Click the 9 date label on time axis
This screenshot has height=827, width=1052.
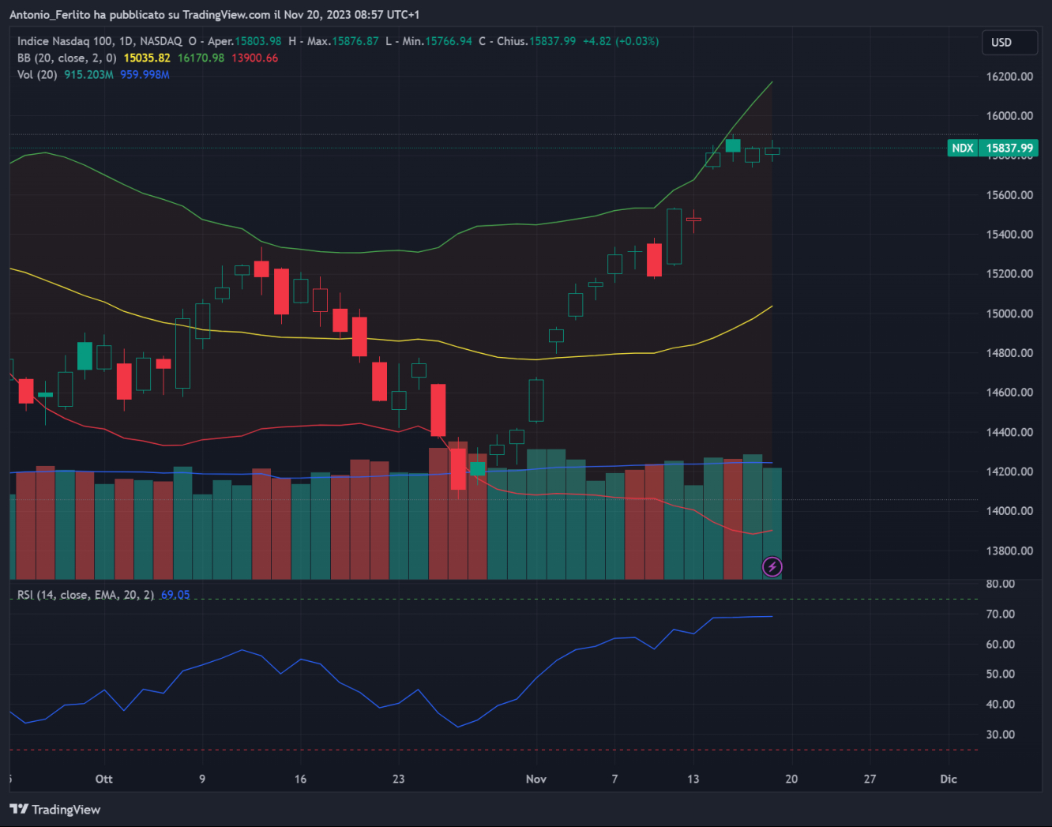202,779
